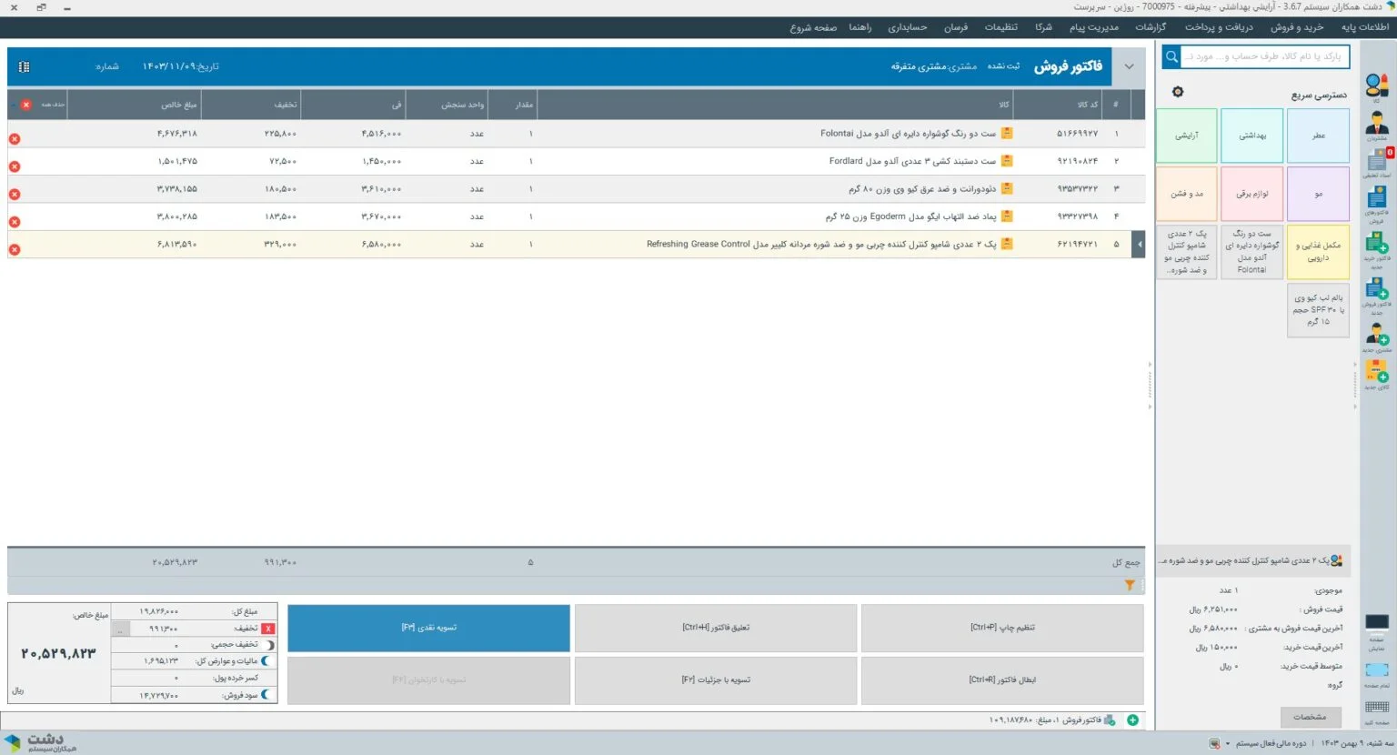The image size is (1397, 755).
Task: Clear discount with red X button
Action: [x=268, y=629]
